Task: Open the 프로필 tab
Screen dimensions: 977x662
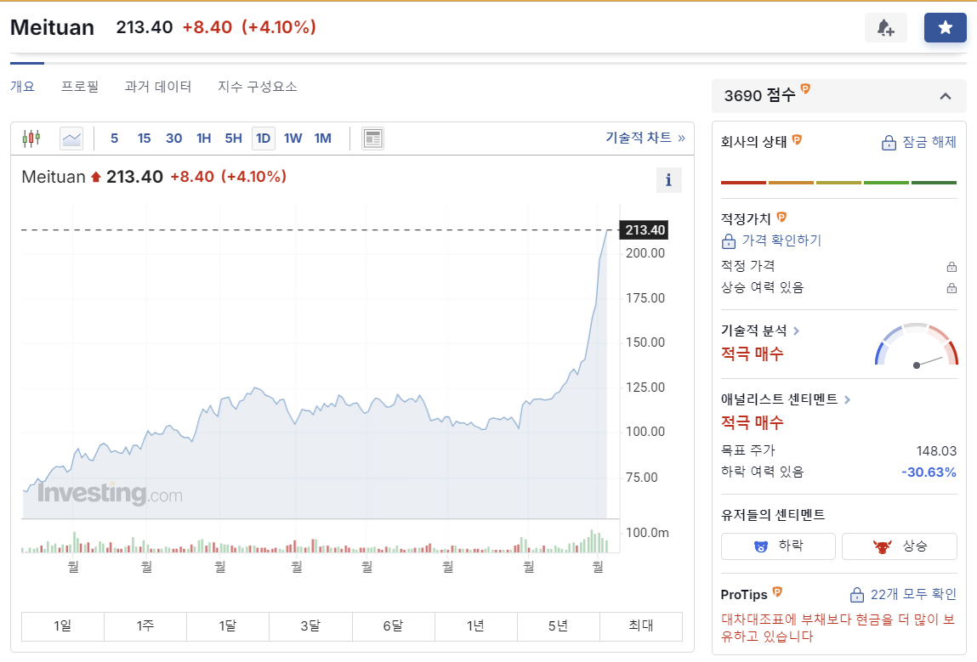Action: point(80,86)
